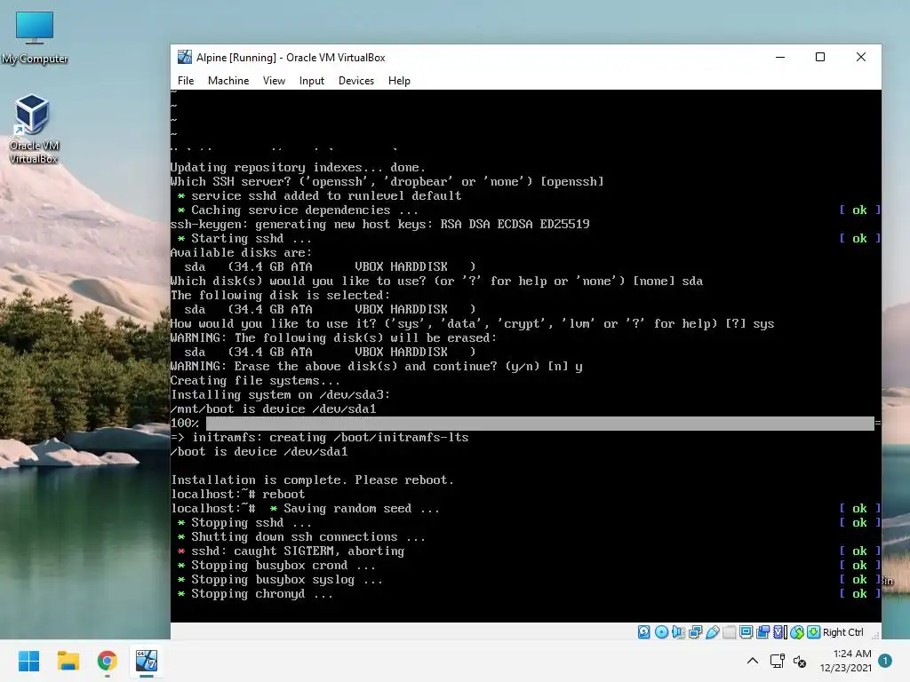The image size is (910, 682).
Task: Click the 'Stopping chronyd ...' line
Action: click(255, 594)
